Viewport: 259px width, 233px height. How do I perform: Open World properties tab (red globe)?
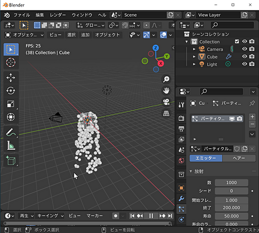181,160
